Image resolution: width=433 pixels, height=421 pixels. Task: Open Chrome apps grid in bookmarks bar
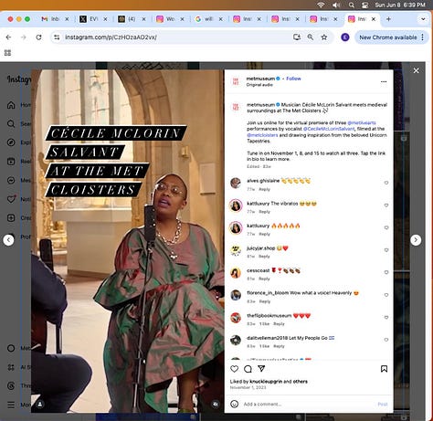click(7, 53)
